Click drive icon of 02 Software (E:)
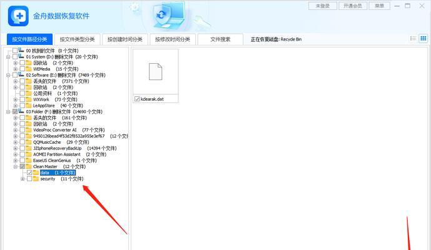Image resolution: width=431 pixels, height=250 pixels. (21, 75)
